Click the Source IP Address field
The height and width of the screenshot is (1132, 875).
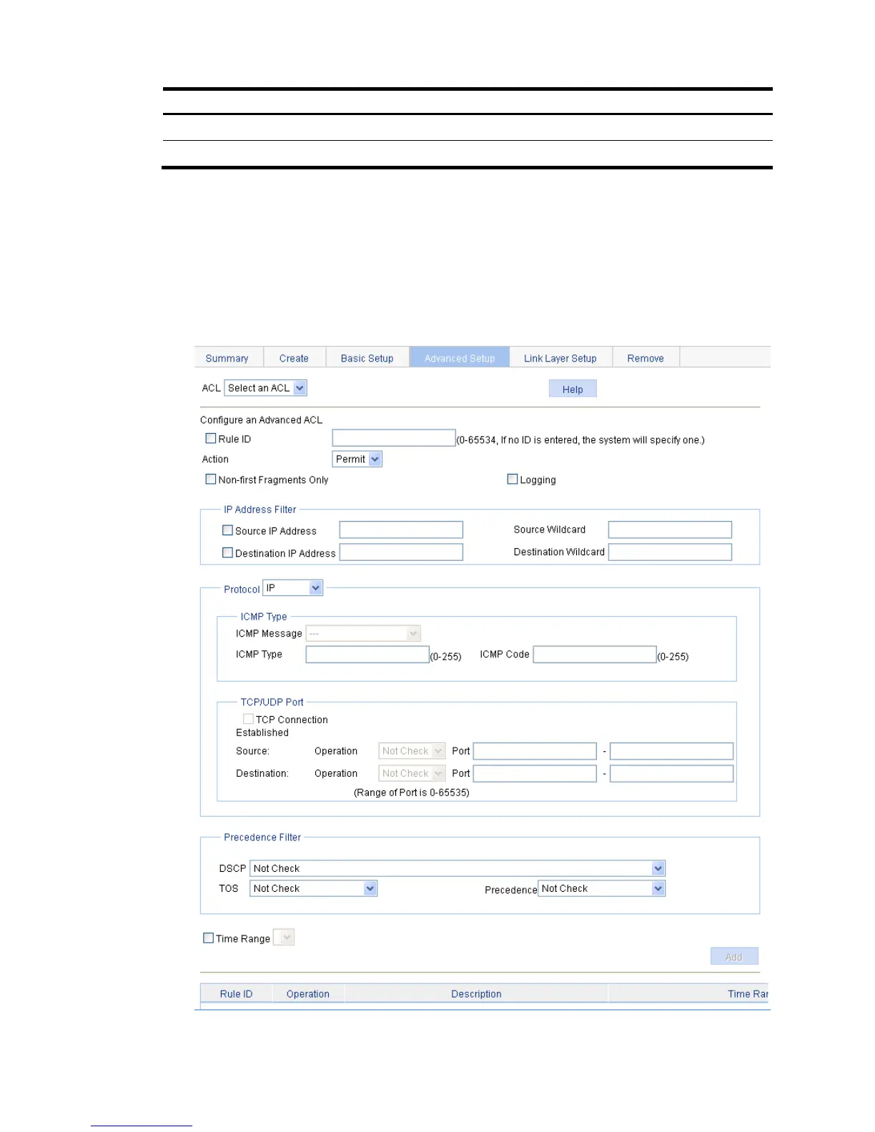coord(401,530)
